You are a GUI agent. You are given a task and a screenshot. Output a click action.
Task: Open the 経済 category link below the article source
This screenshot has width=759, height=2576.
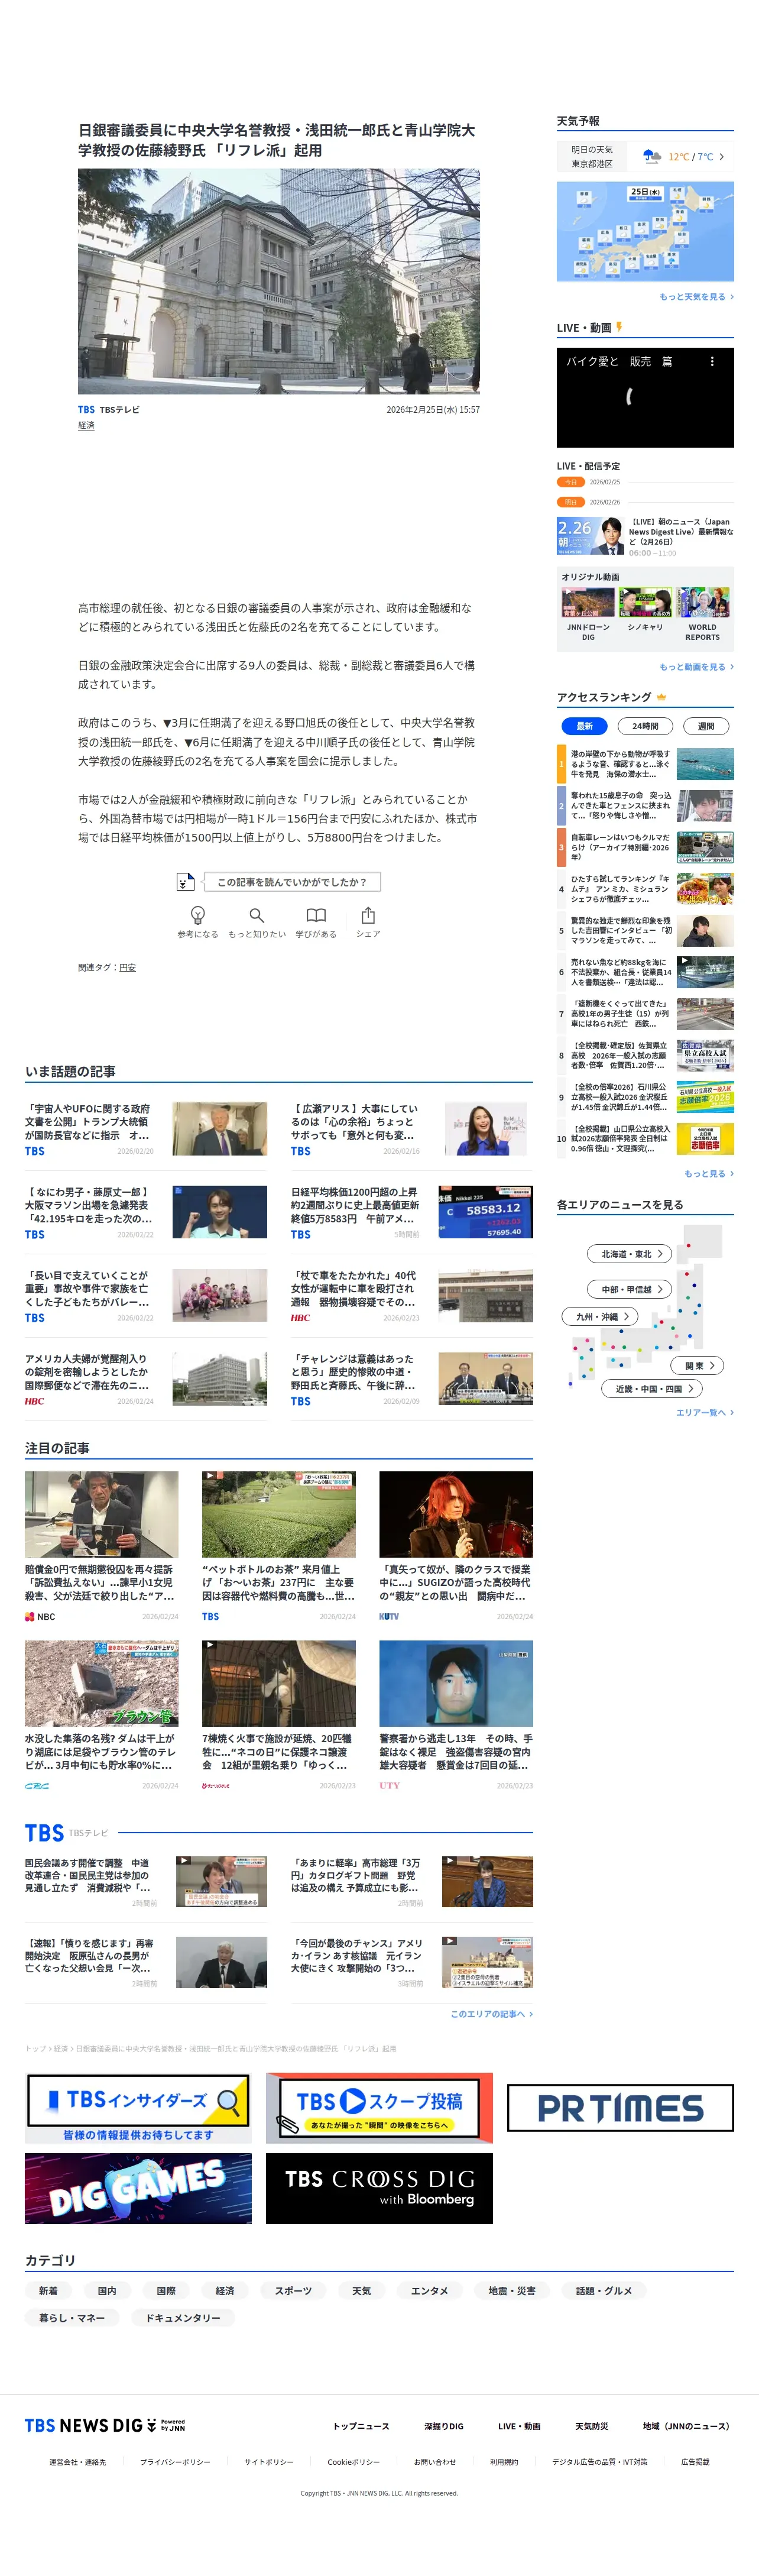coord(86,425)
